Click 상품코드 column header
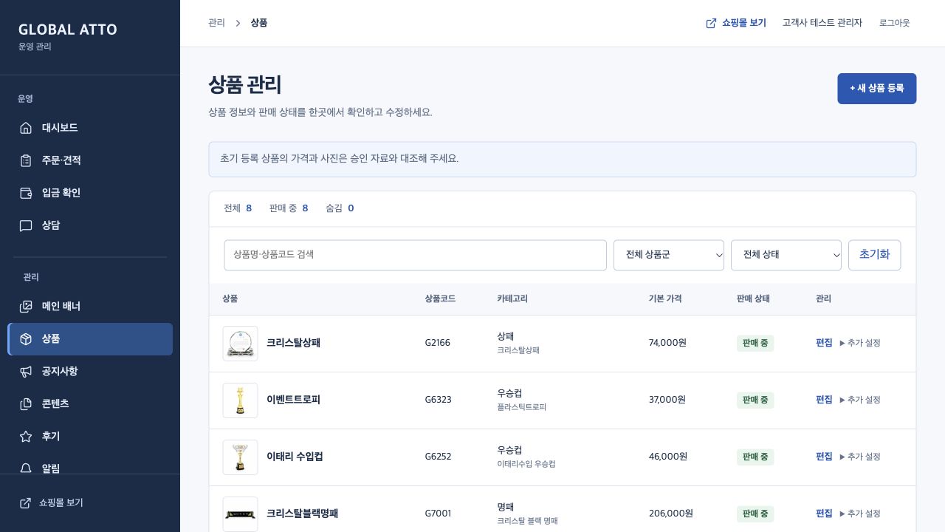Image resolution: width=945 pixels, height=532 pixels. click(x=440, y=299)
